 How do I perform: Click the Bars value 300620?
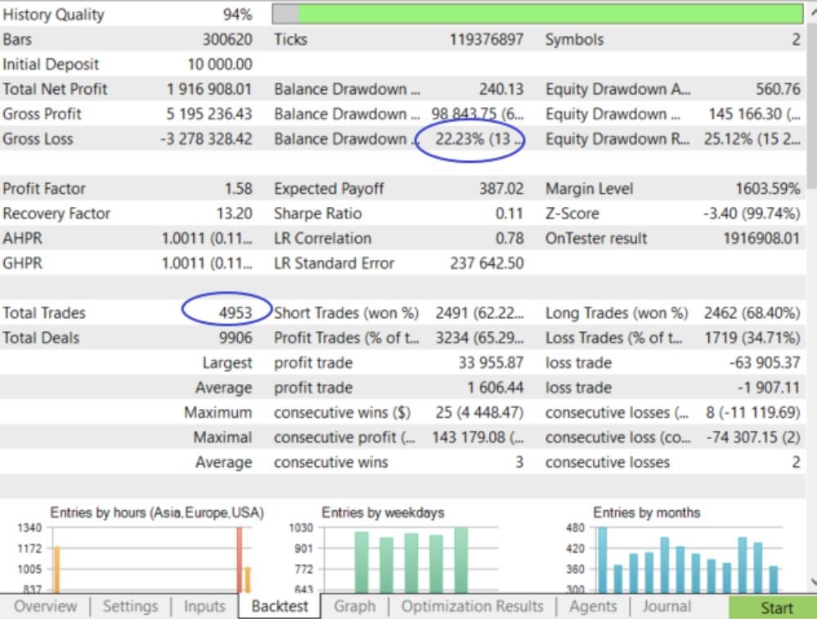pos(227,39)
